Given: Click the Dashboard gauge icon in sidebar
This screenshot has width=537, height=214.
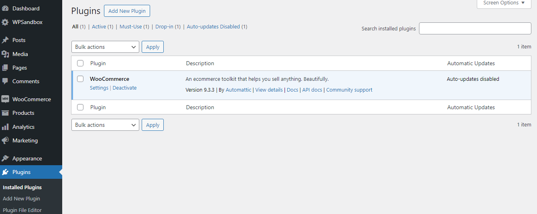Looking at the screenshot, I should coord(5,8).
